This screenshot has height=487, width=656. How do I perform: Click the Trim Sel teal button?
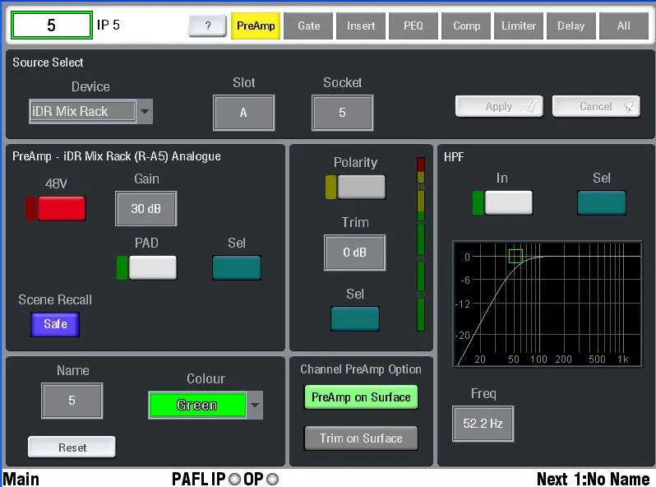tap(355, 318)
